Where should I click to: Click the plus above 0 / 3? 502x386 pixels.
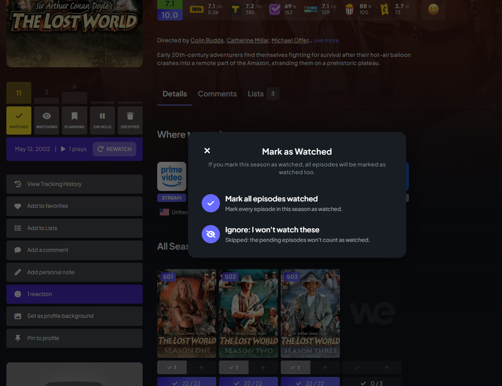pyautogui.click(x=387, y=367)
